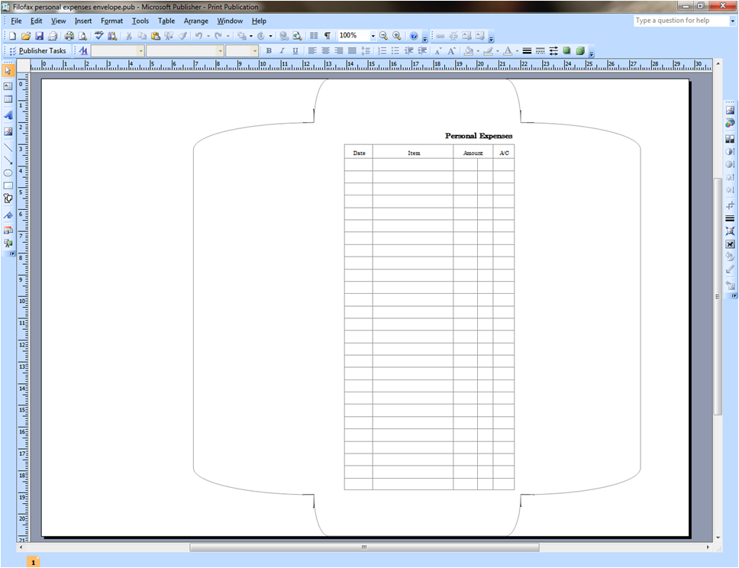Open Fill Color dropdown arrow
The height and width of the screenshot is (568, 739).
pyautogui.click(x=478, y=50)
